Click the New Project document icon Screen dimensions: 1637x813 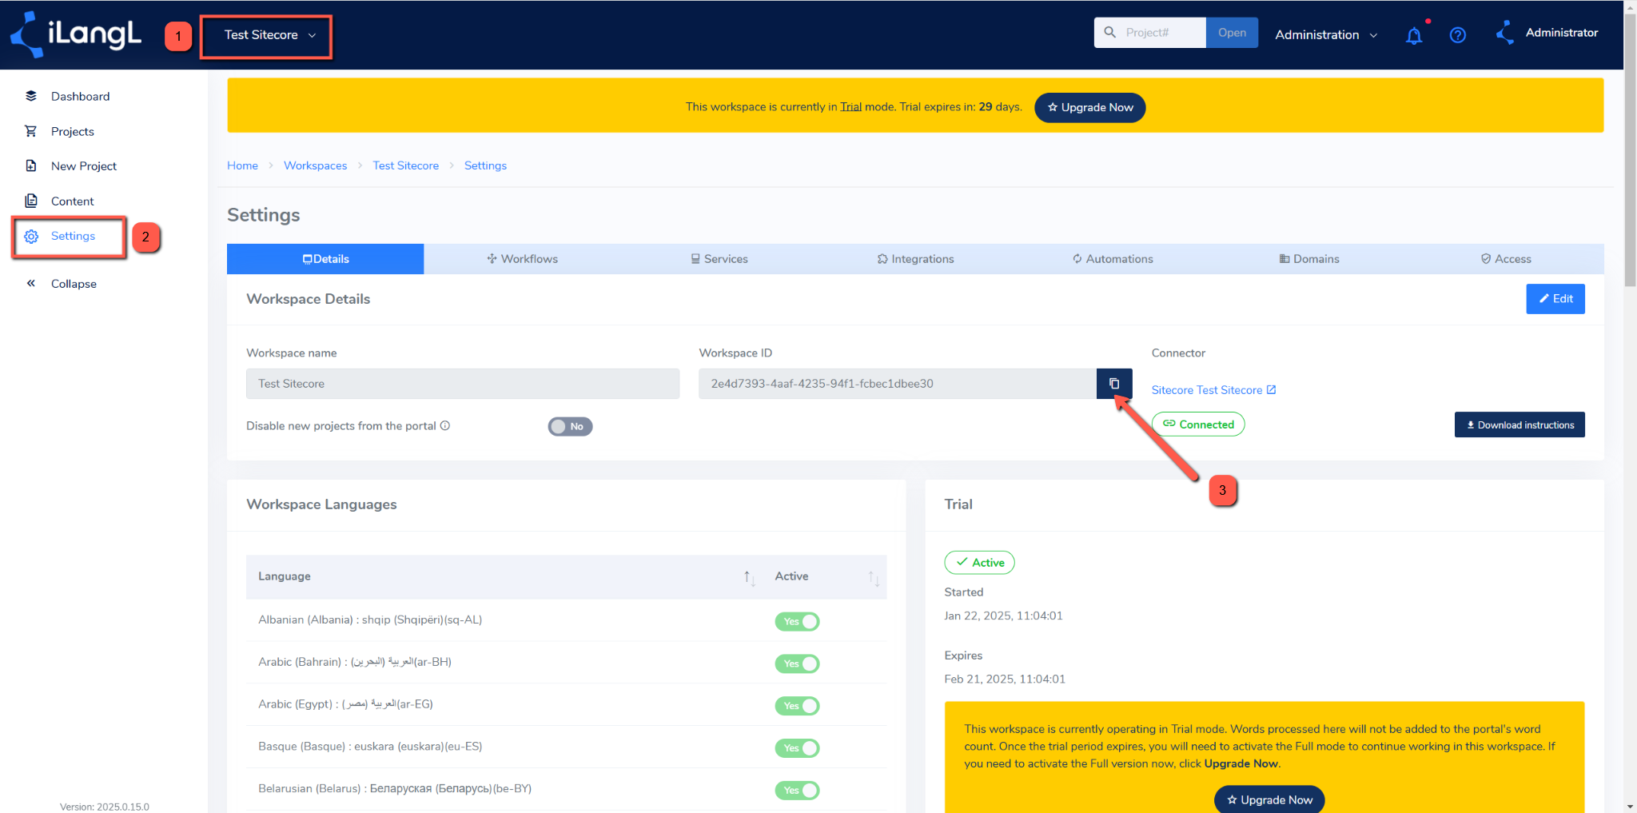point(31,165)
